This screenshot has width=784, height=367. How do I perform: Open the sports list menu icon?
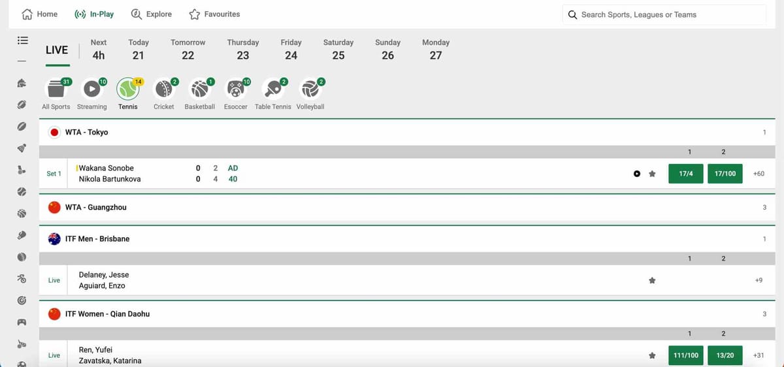coord(22,40)
